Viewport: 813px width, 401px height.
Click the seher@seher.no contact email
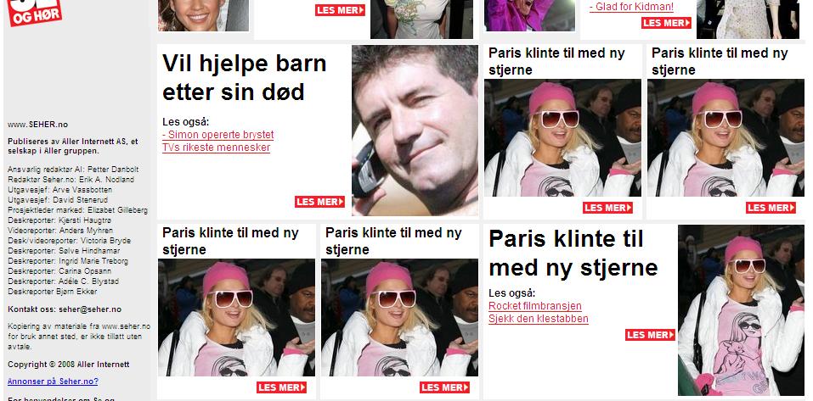90,309
